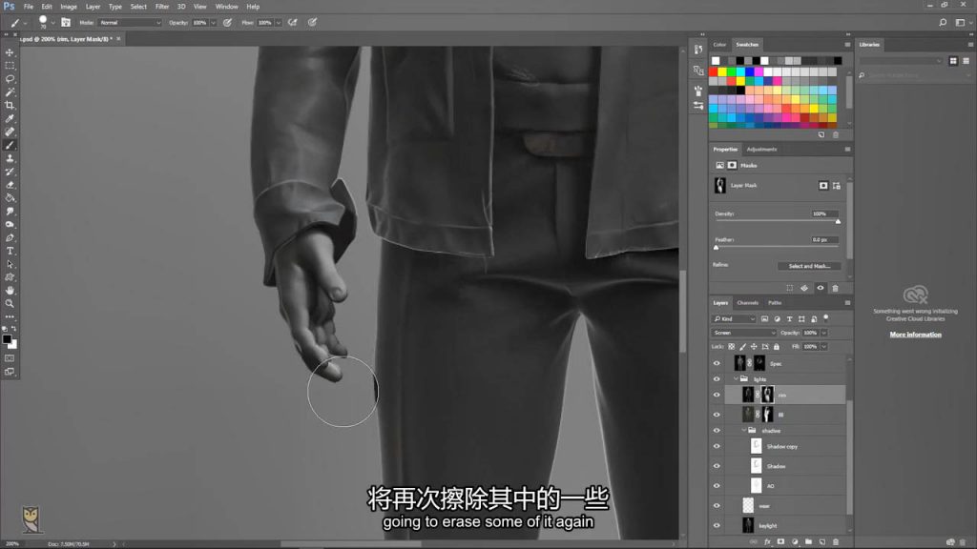
Task: Hide the keylight layer
Action: click(717, 526)
